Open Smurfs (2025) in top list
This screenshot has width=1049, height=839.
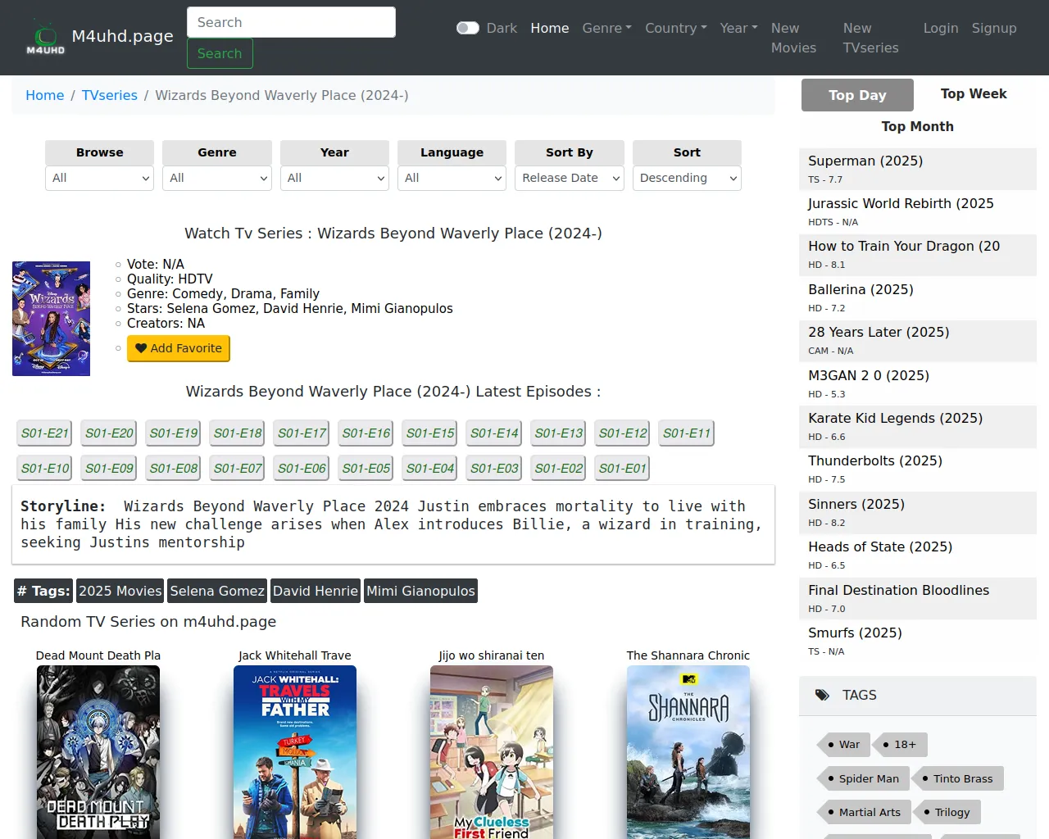(918, 641)
